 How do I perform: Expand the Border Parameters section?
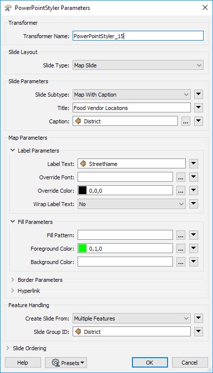(x=12, y=280)
